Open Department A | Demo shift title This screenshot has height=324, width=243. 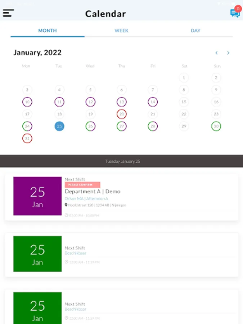point(93,192)
